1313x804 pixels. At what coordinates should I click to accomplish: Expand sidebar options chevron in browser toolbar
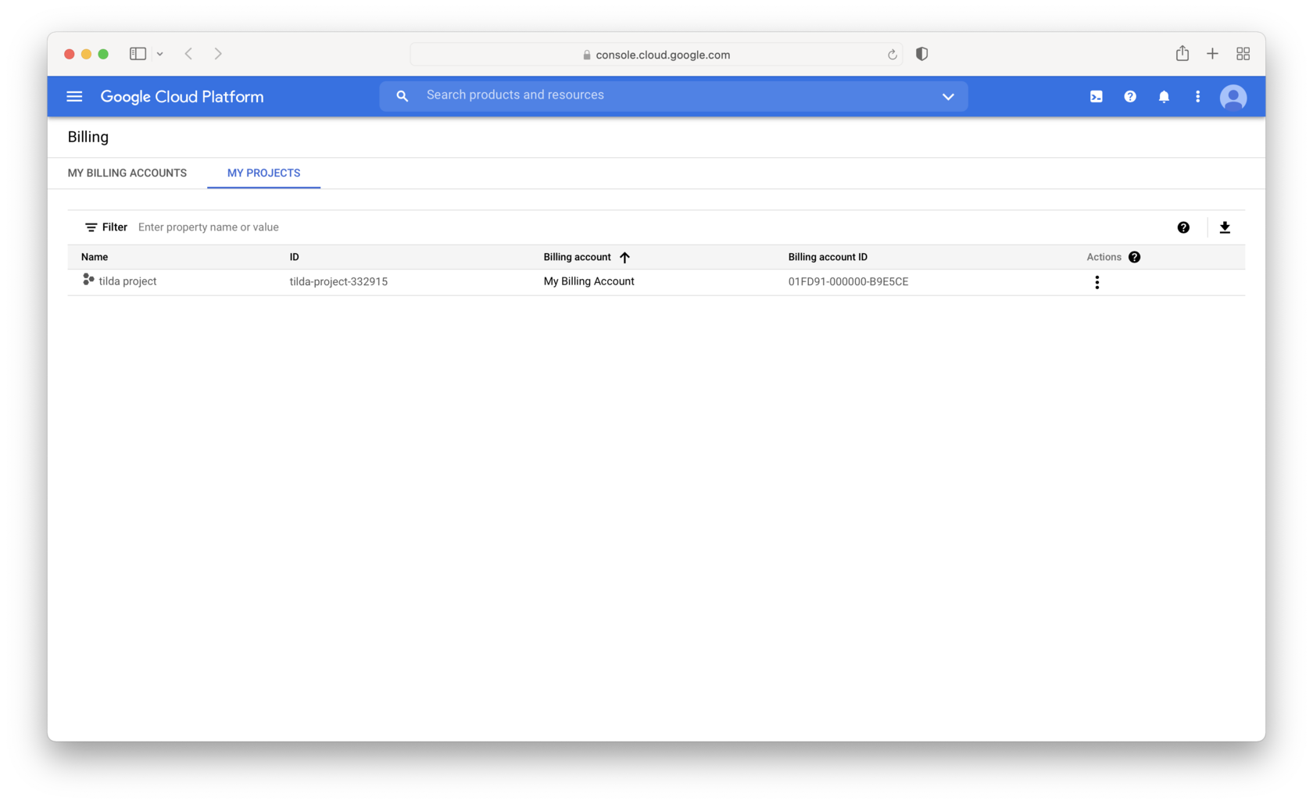click(x=159, y=54)
